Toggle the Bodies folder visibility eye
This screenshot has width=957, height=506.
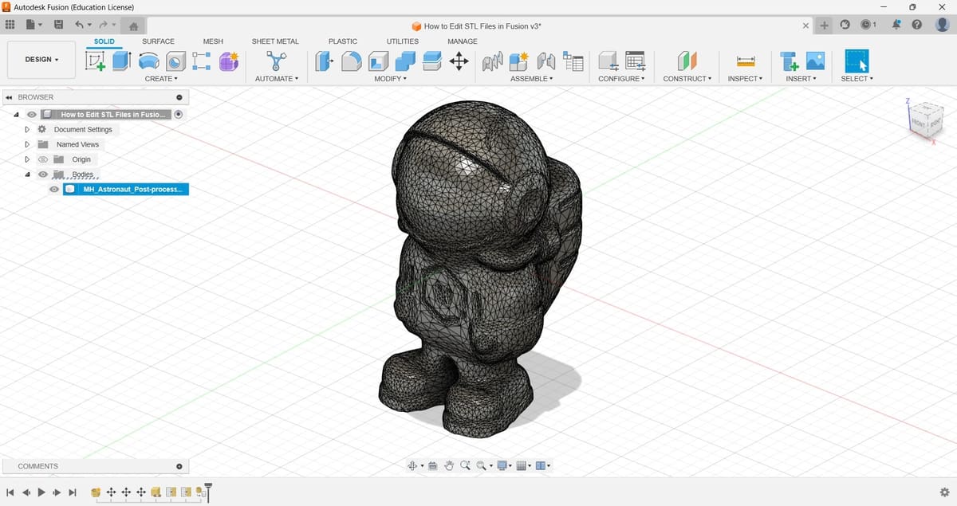[43, 175]
